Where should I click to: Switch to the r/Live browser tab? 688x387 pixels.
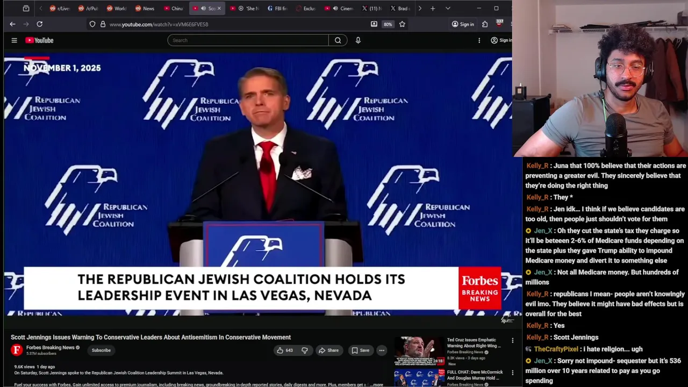[60, 9]
